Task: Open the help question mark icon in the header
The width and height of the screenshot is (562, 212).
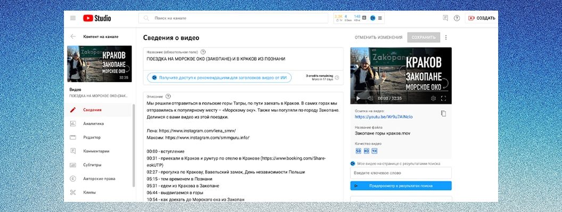Action: pos(457,18)
